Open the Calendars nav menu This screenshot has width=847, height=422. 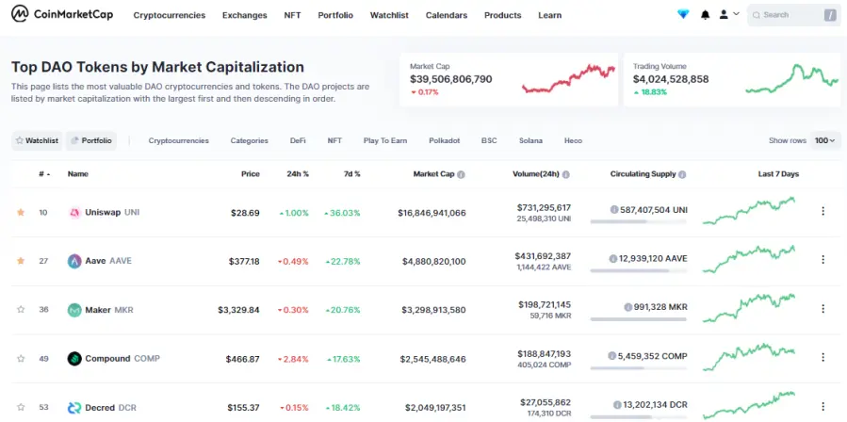(447, 15)
